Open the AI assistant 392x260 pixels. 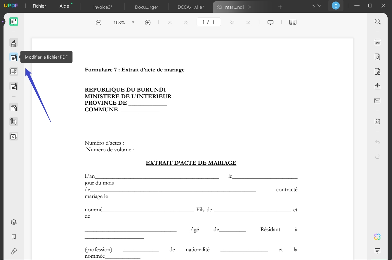[x=377, y=237]
